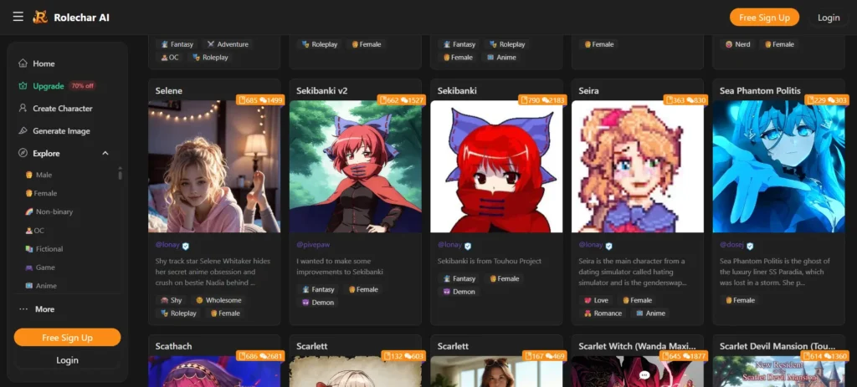Click the sidebar category scrollbar
Viewport: 857px width, 387px height.
121,174
